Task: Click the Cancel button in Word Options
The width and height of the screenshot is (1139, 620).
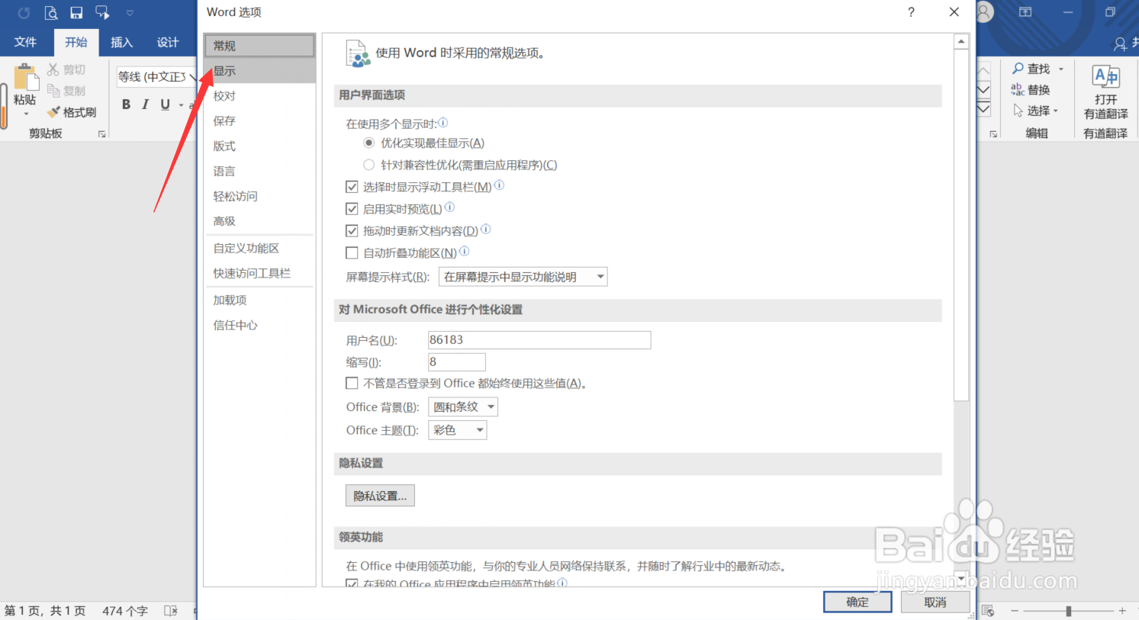Action: pyautogui.click(x=935, y=602)
